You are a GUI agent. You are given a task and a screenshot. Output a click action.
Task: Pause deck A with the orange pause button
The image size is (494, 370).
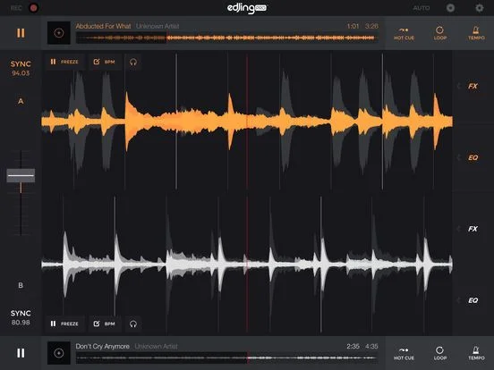click(x=21, y=33)
